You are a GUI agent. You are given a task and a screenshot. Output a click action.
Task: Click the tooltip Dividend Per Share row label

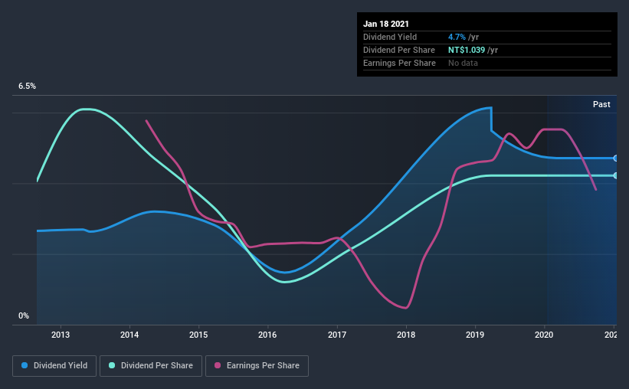pyautogui.click(x=399, y=50)
